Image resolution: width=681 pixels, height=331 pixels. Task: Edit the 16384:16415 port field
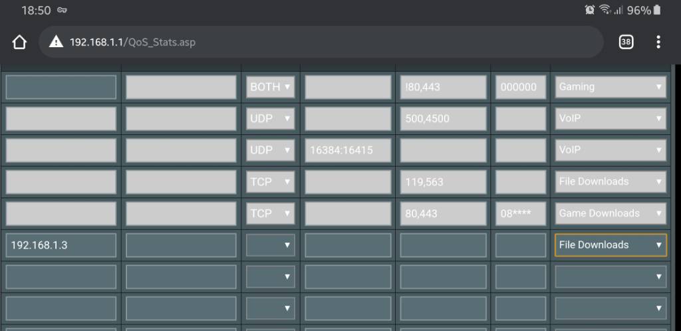348,150
